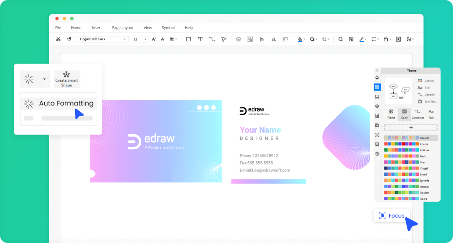This screenshot has height=243, width=453.
Task: Open the Image panel in right sidebar
Action: coord(377,97)
